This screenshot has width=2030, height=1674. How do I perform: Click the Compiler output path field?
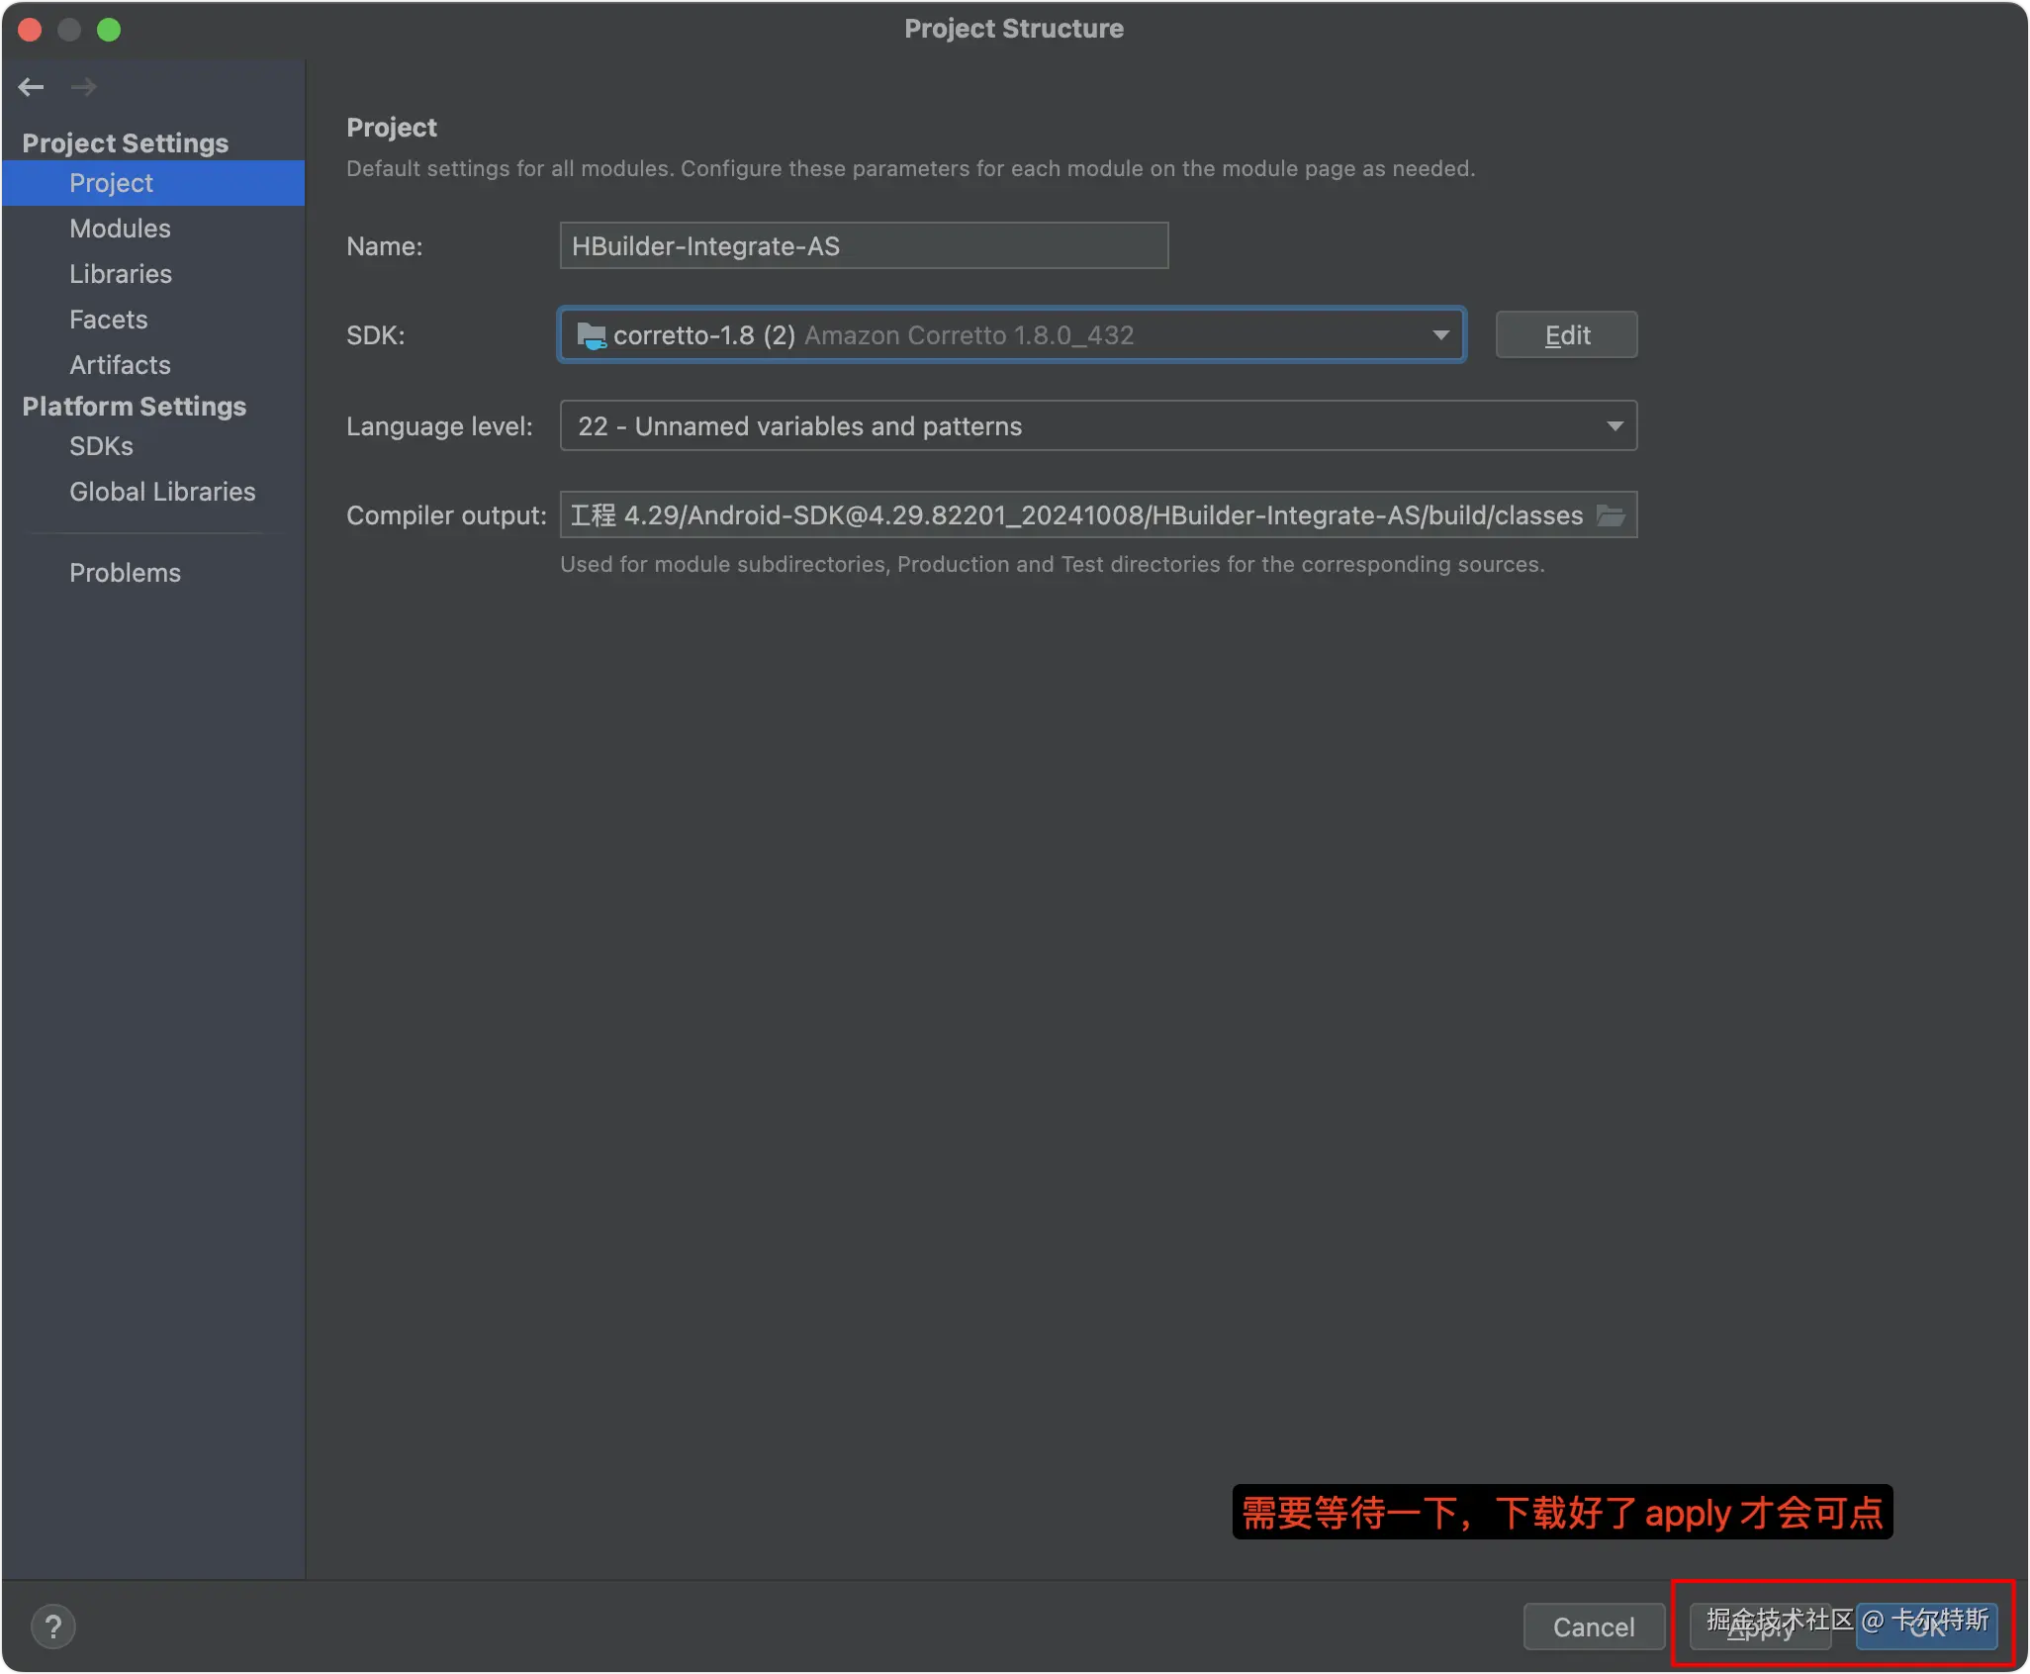[1078, 515]
